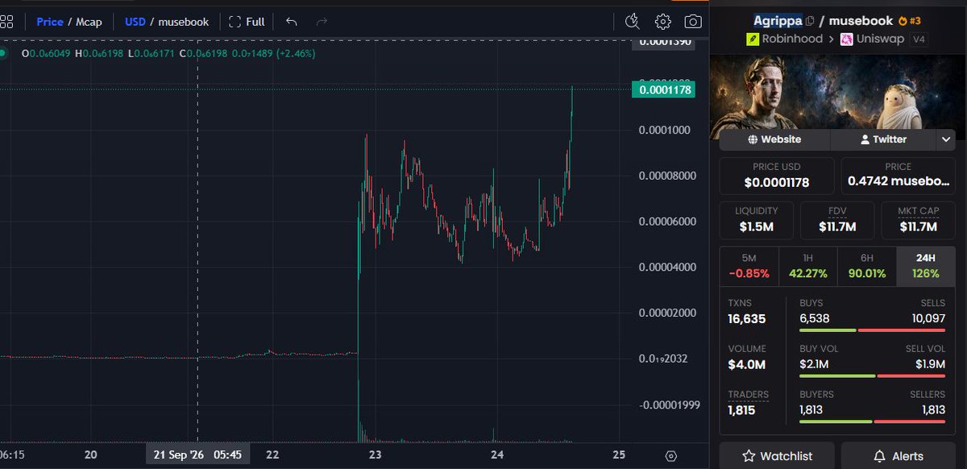967x469 pixels.
Task: Click the FDV $11.7M box
Action: click(x=837, y=219)
